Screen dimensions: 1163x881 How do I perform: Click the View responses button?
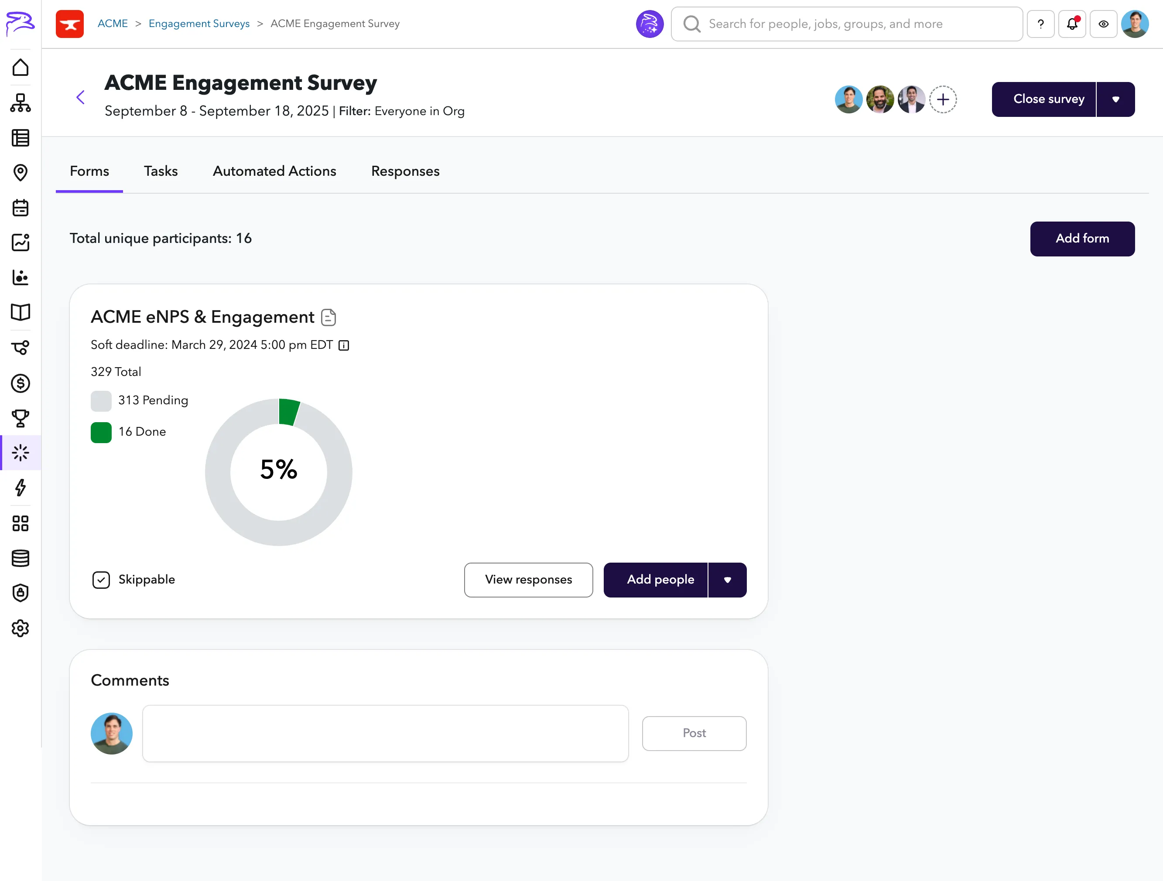528,580
